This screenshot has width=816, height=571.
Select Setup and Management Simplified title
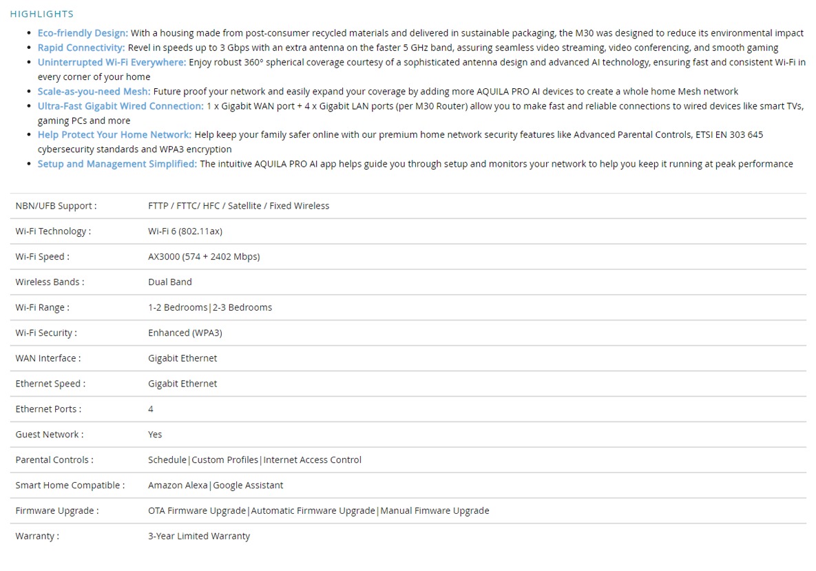pos(117,163)
